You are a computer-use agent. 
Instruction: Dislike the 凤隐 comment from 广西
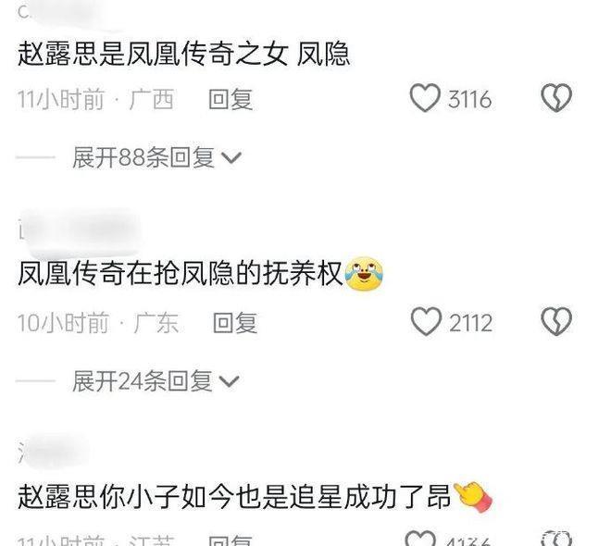(x=556, y=98)
